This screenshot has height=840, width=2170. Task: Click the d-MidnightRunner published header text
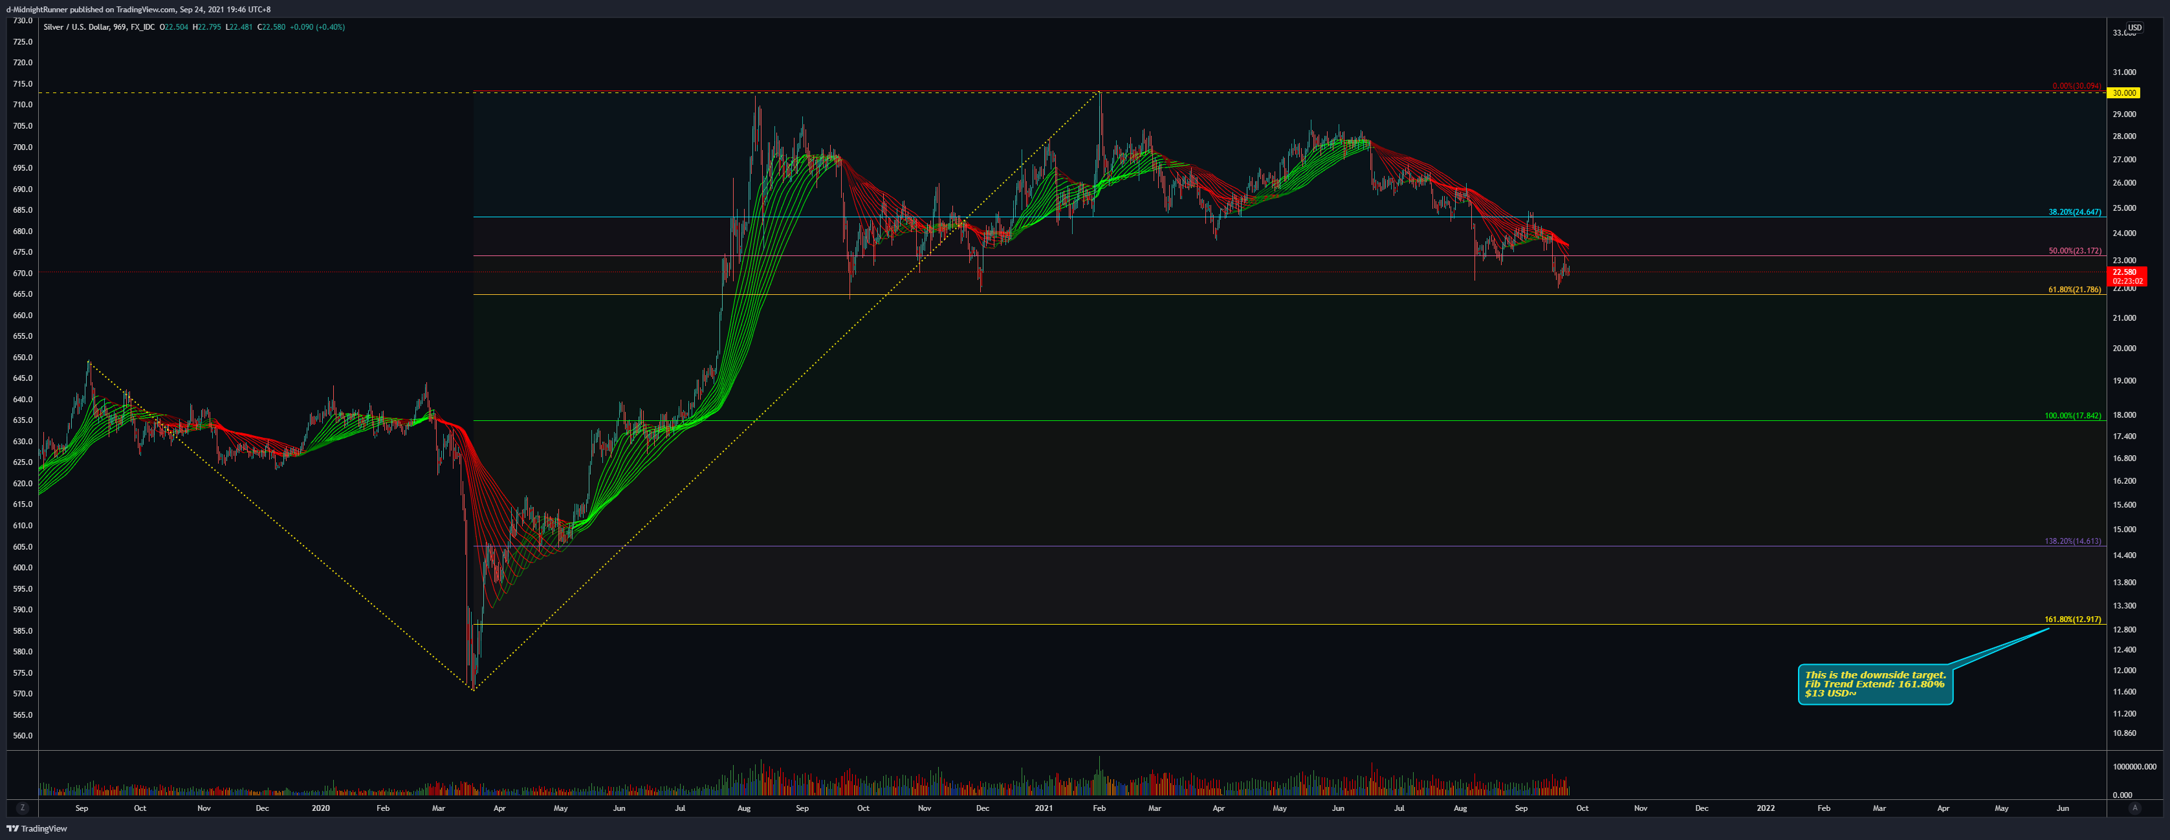tap(138, 9)
